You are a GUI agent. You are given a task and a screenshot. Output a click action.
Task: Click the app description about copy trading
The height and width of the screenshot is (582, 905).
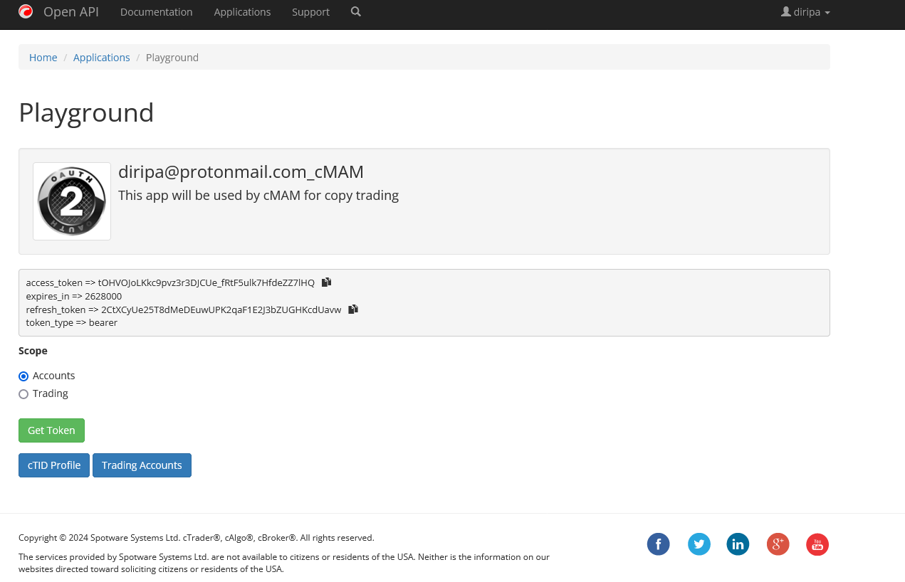tap(258, 195)
